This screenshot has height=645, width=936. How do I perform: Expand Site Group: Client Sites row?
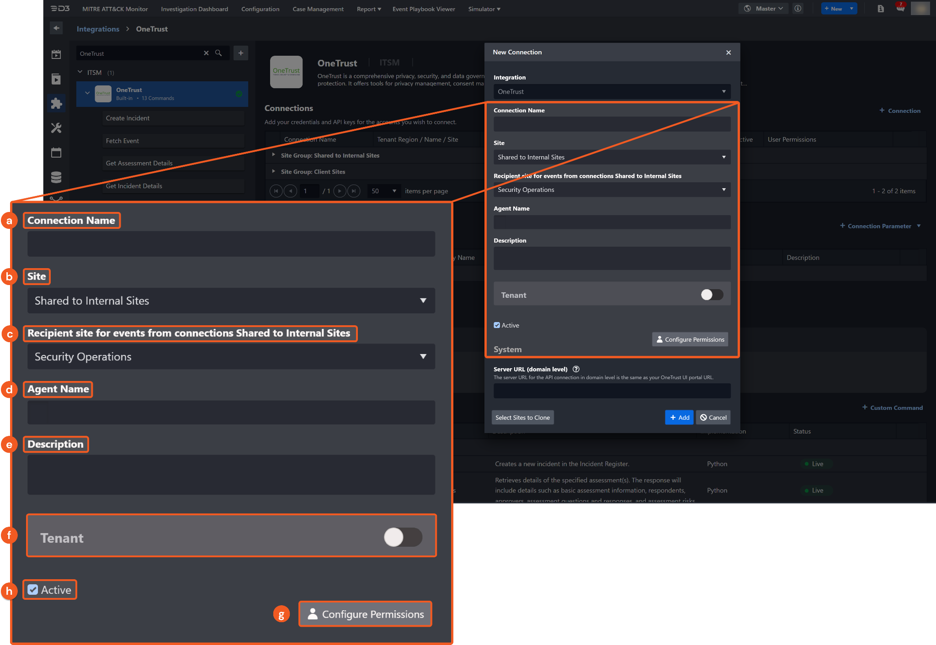[273, 172]
